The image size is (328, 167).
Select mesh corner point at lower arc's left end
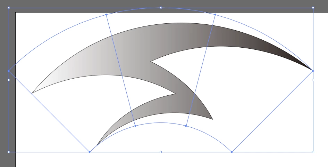tap(90, 152)
